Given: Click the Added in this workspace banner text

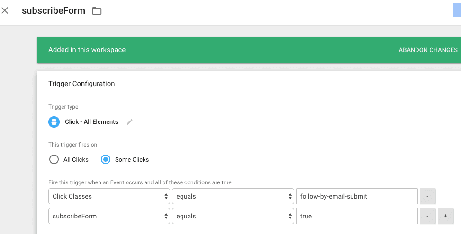Looking at the screenshot, I should click(87, 50).
